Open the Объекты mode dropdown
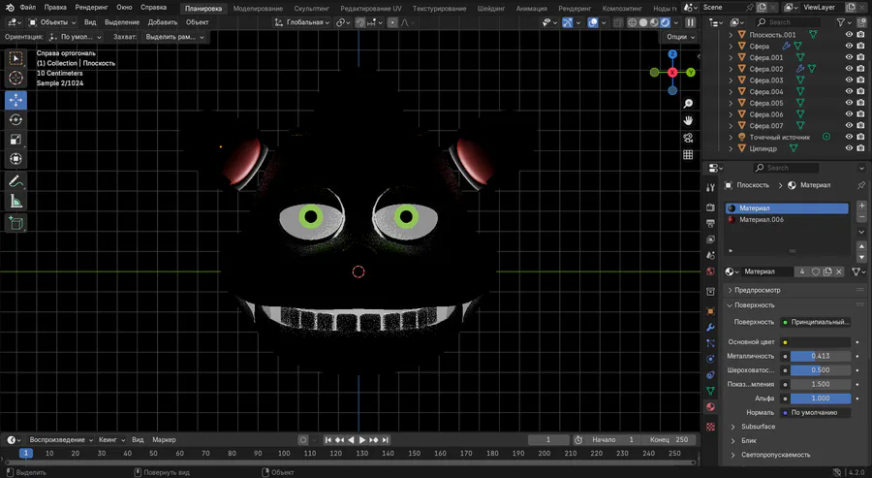This screenshot has width=872, height=478. coord(51,22)
